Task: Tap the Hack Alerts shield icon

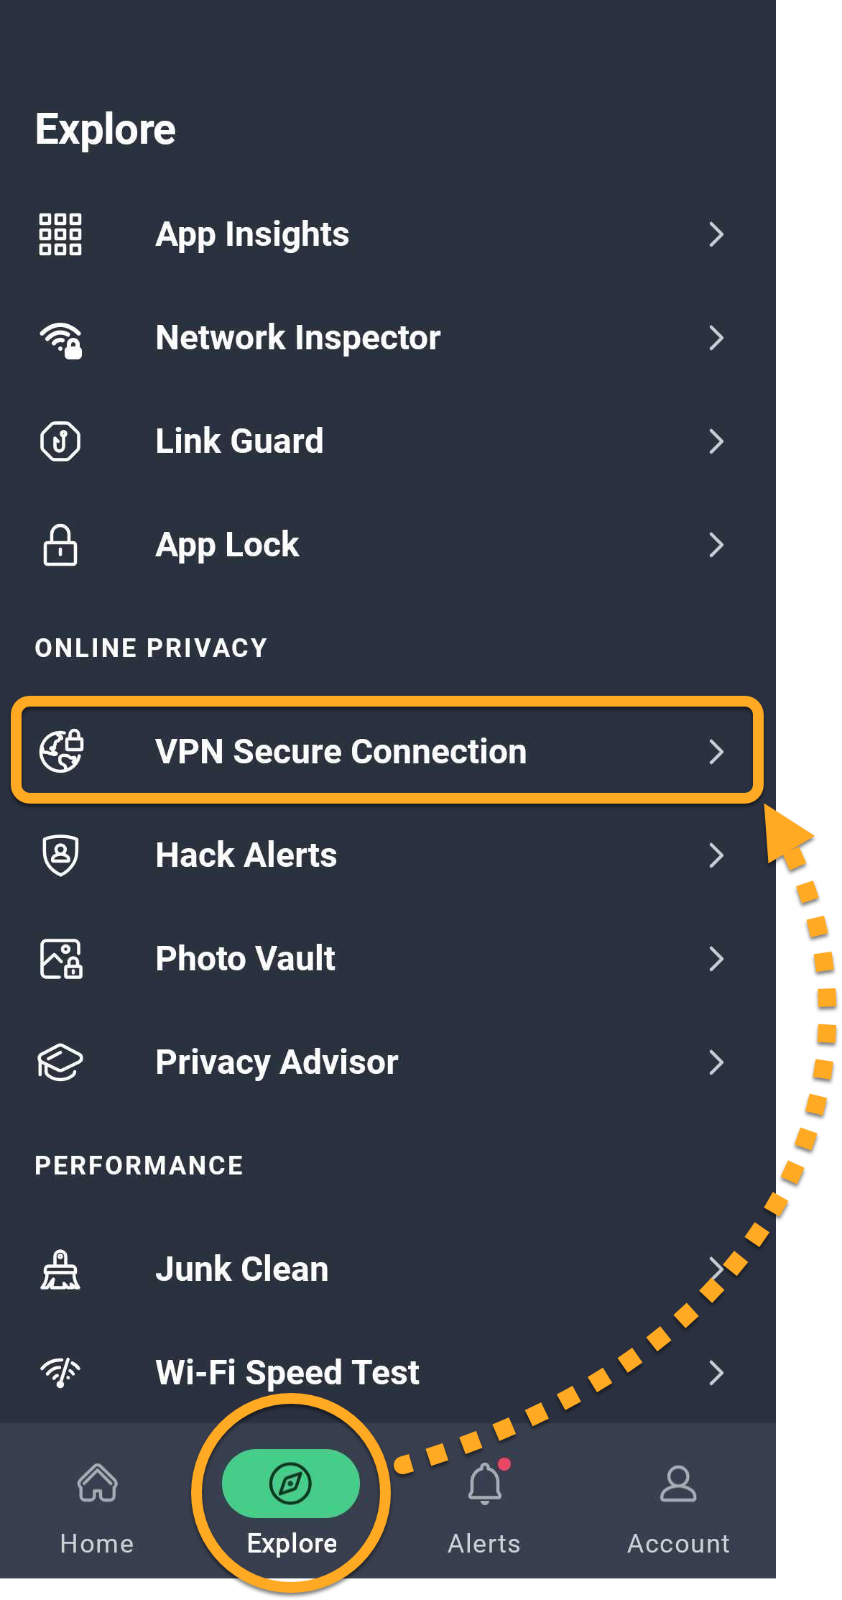Action: 60,855
